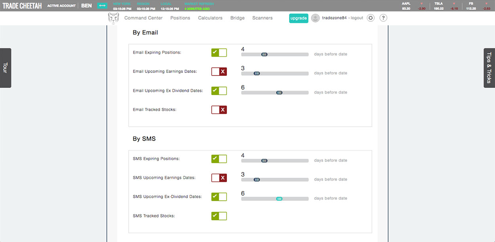The height and width of the screenshot is (242, 495).
Task: Open the settings gear icon
Action: [x=370, y=18]
